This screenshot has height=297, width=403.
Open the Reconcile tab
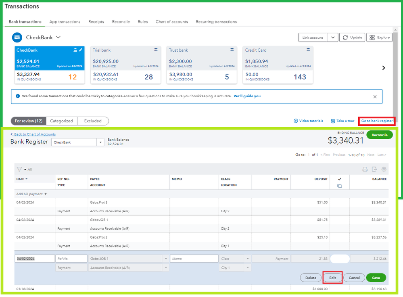(121, 22)
